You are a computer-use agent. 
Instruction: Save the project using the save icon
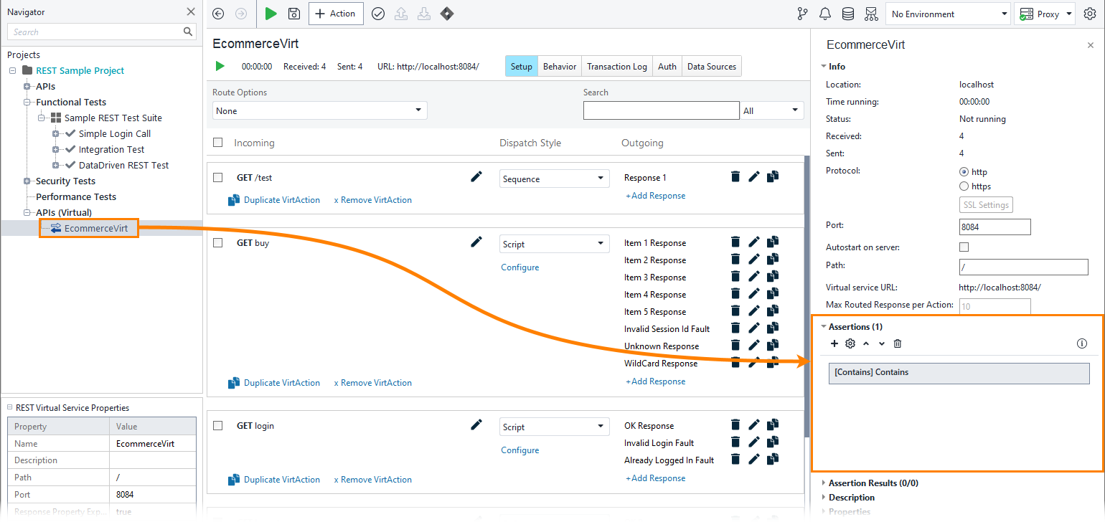click(x=294, y=14)
